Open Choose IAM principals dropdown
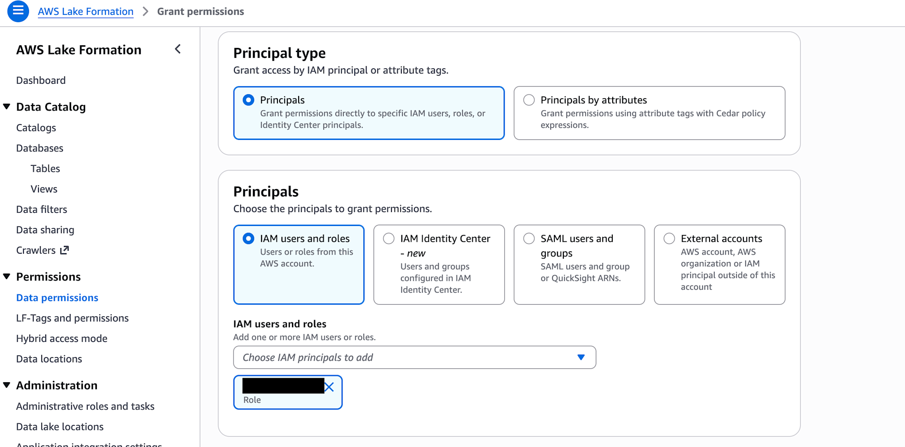 (414, 357)
